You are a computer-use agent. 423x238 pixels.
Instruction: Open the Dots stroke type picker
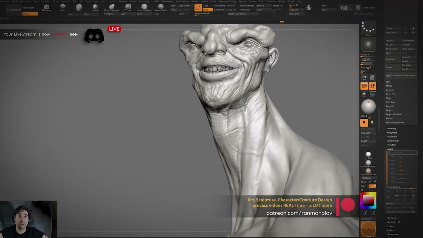click(368, 29)
